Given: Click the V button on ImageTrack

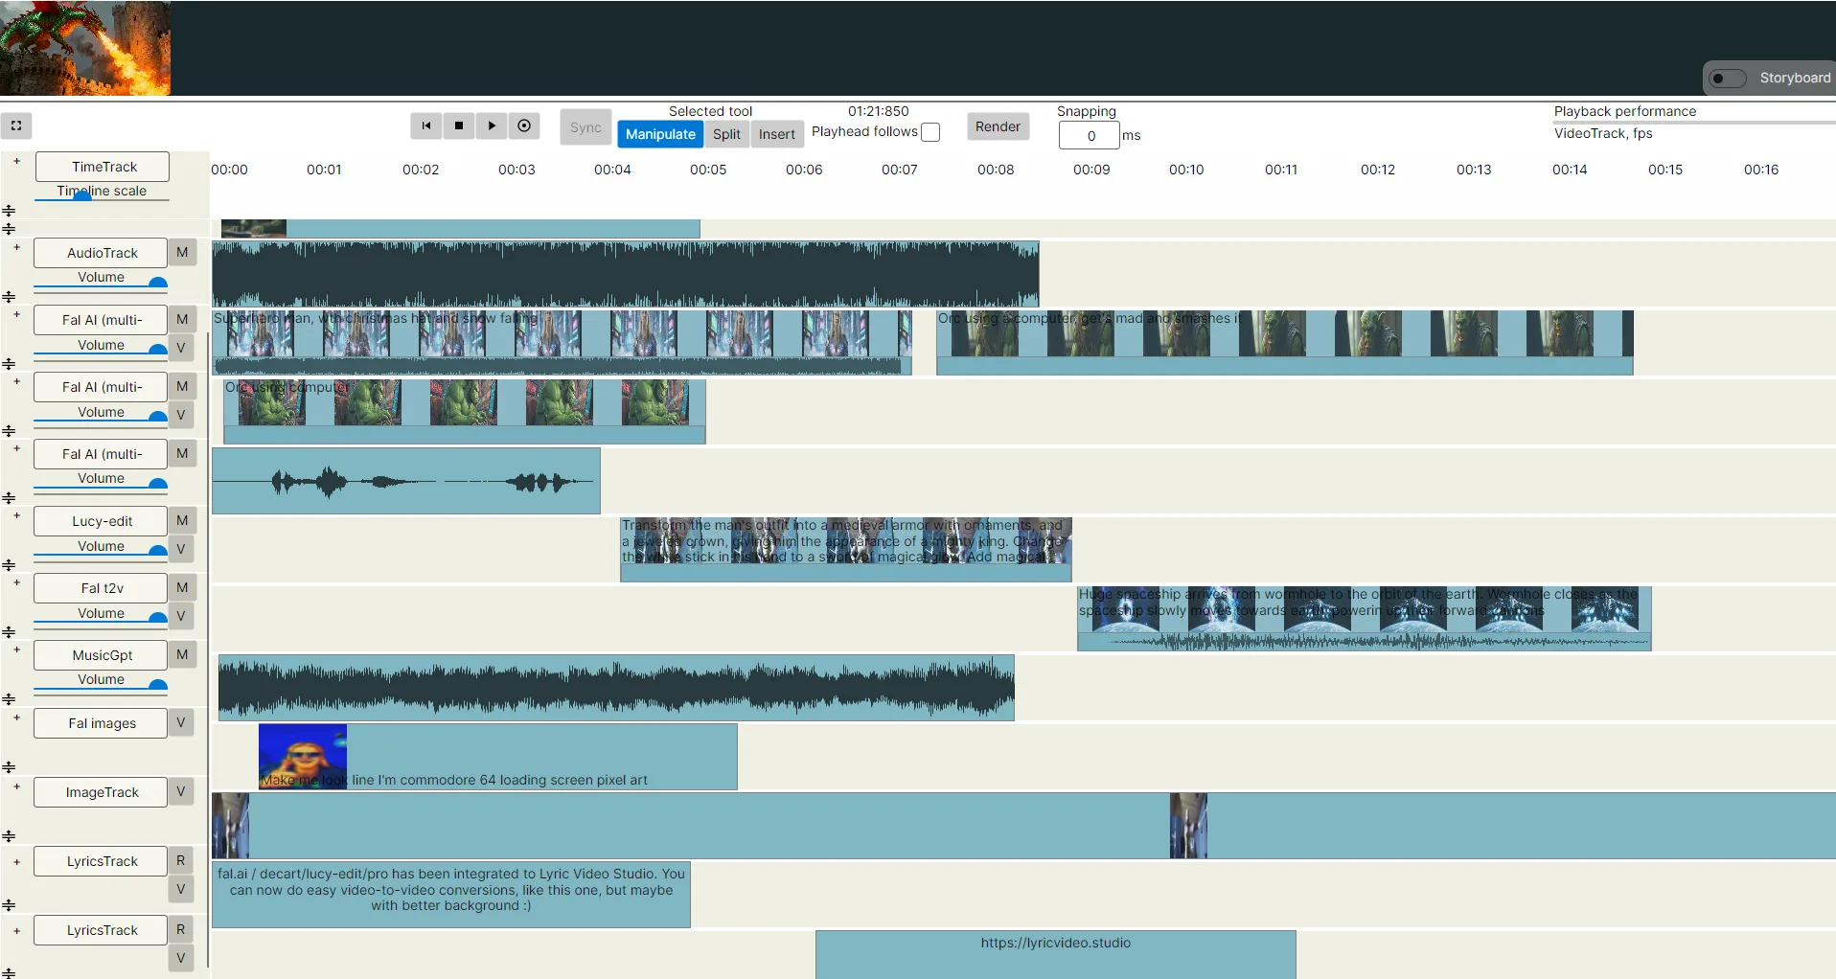Looking at the screenshot, I should point(180,791).
